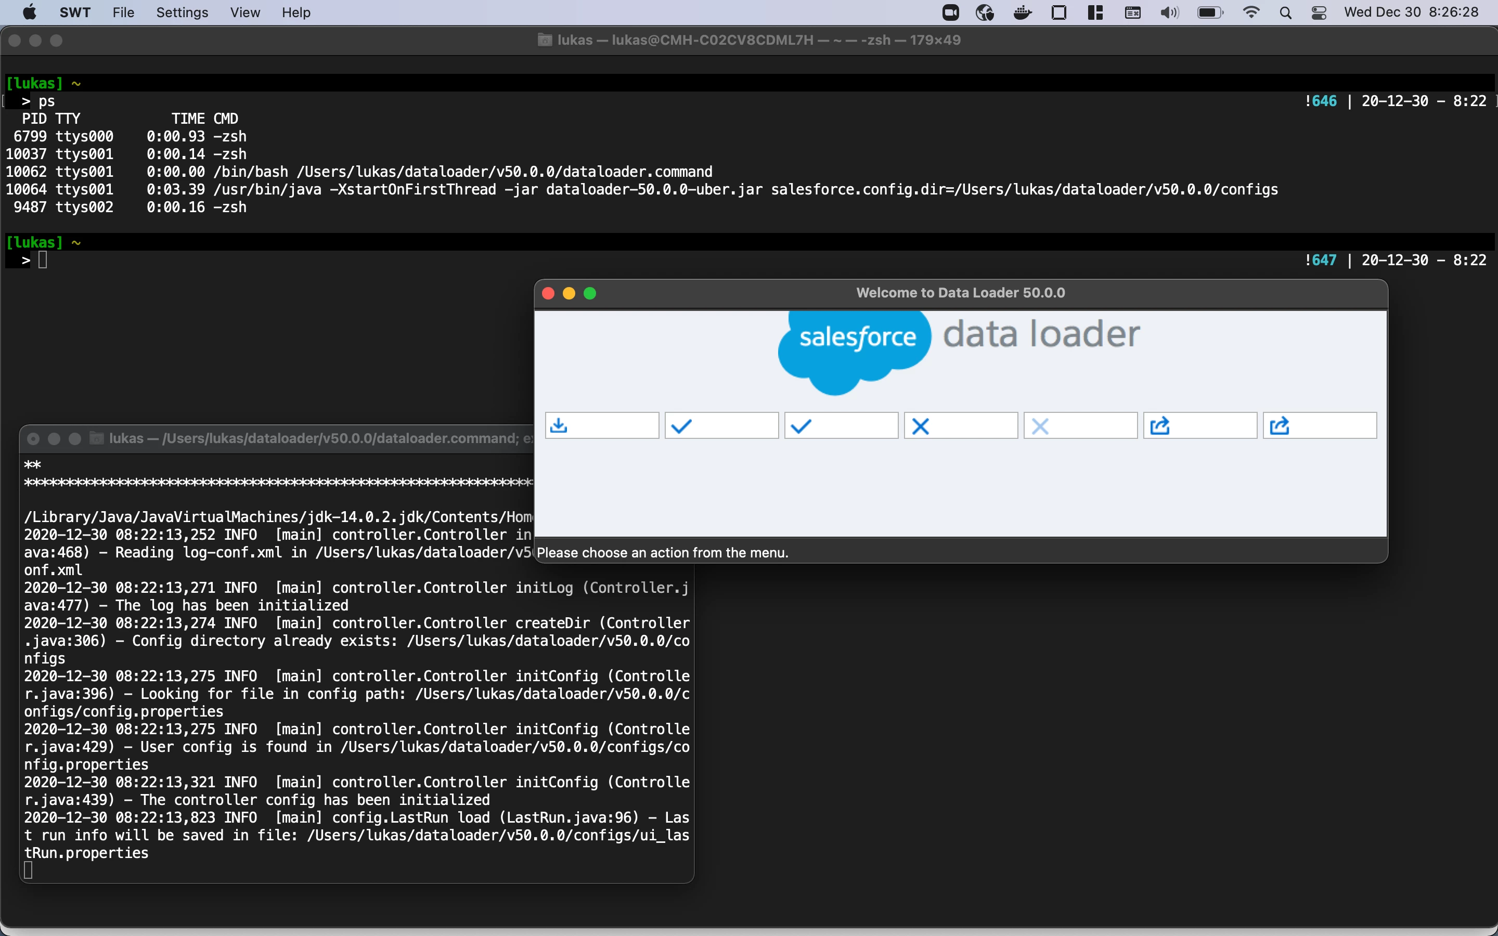
Task: Click the battery status icon
Action: coord(1210,12)
